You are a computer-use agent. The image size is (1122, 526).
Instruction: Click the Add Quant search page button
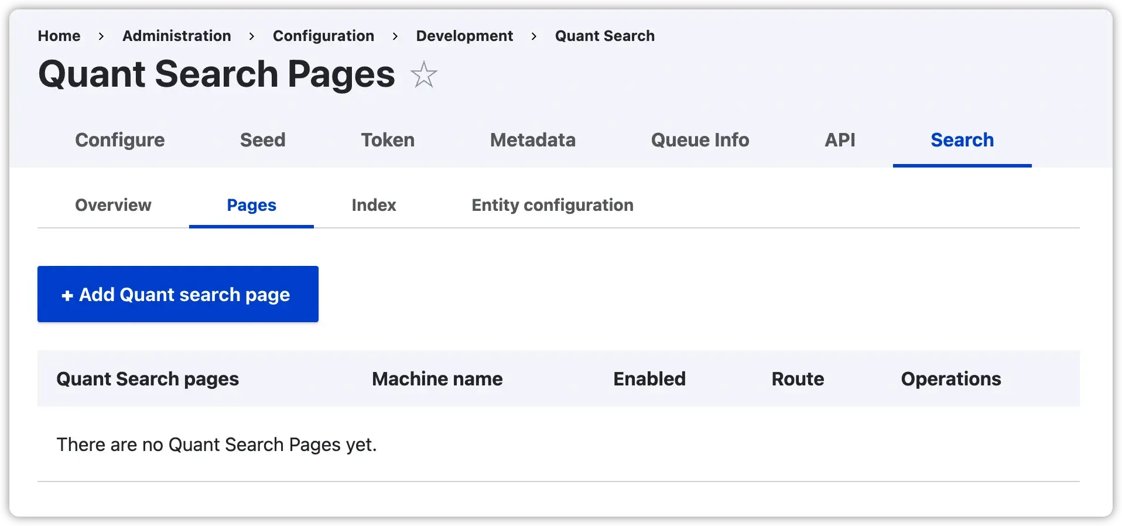click(178, 294)
